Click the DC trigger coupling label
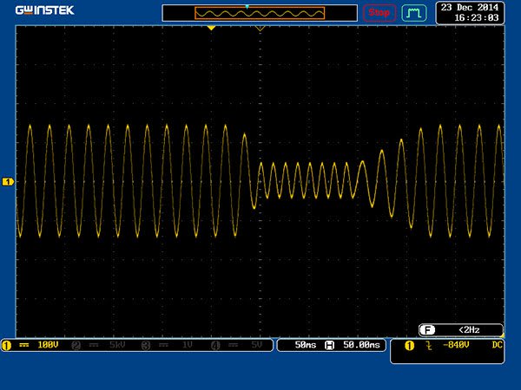 coord(497,345)
